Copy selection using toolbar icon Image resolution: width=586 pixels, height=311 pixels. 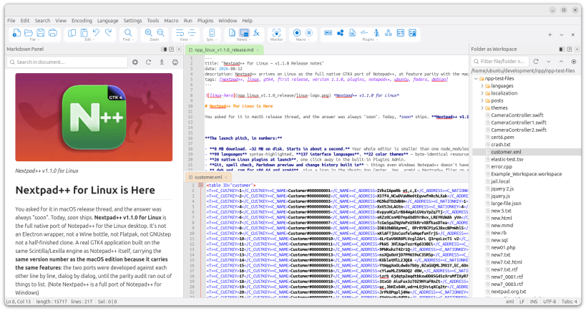pos(72,33)
